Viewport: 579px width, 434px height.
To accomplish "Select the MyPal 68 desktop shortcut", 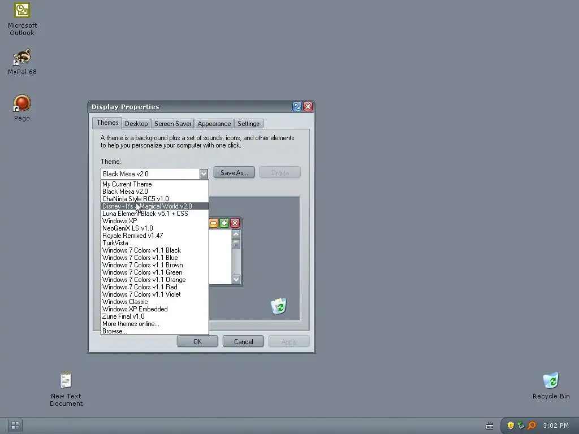I will coord(22,62).
